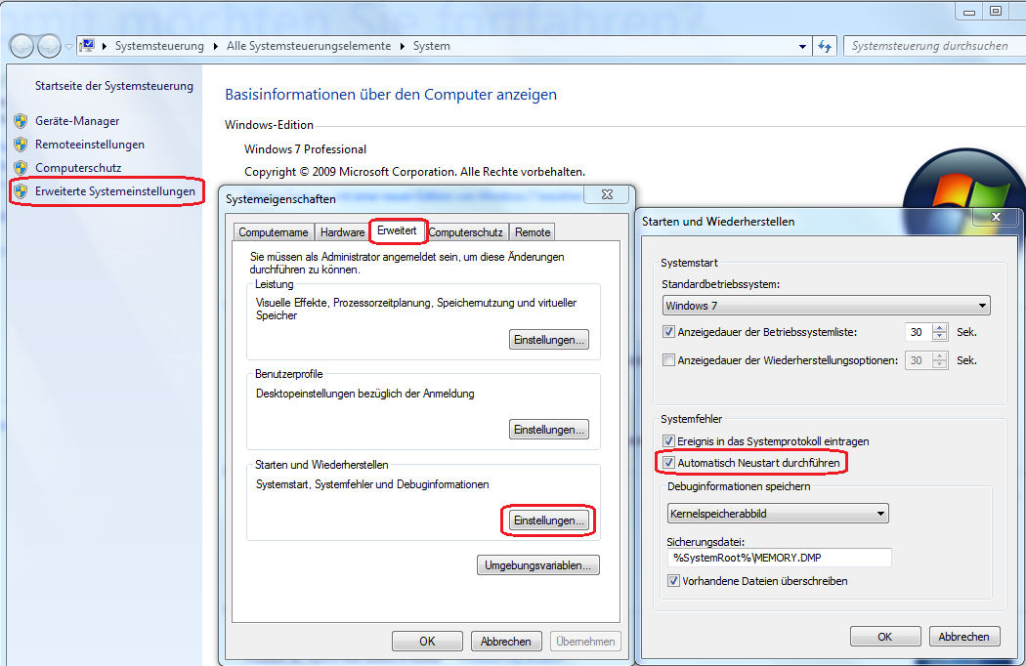This screenshot has width=1026, height=666.
Task: Click System in the breadcrumb
Action: (431, 47)
